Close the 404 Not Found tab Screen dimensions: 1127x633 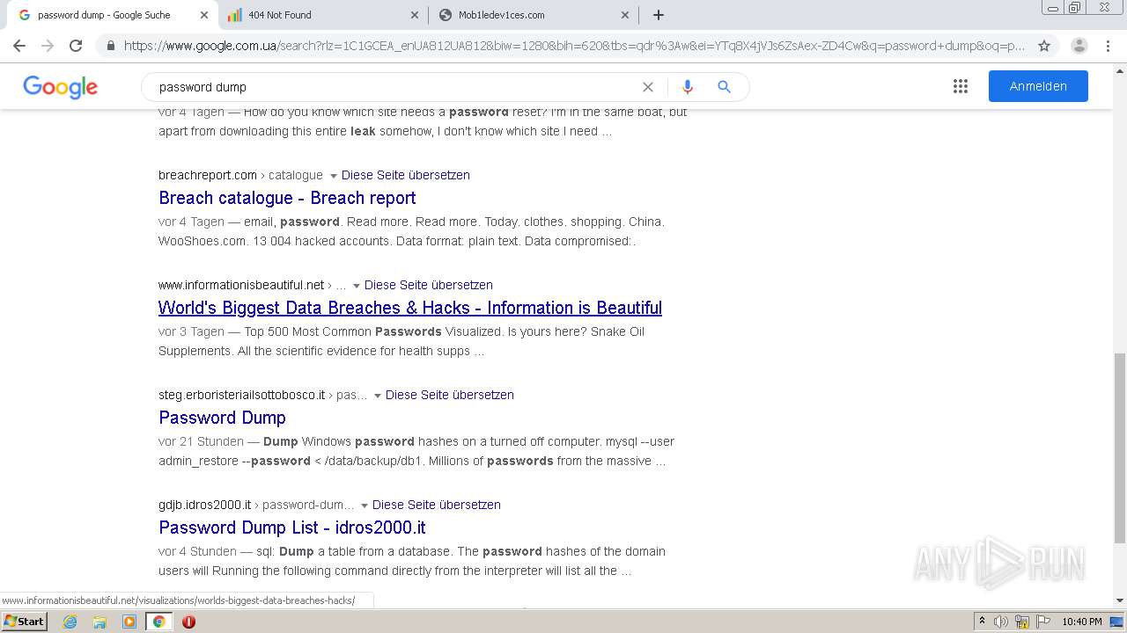point(415,15)
